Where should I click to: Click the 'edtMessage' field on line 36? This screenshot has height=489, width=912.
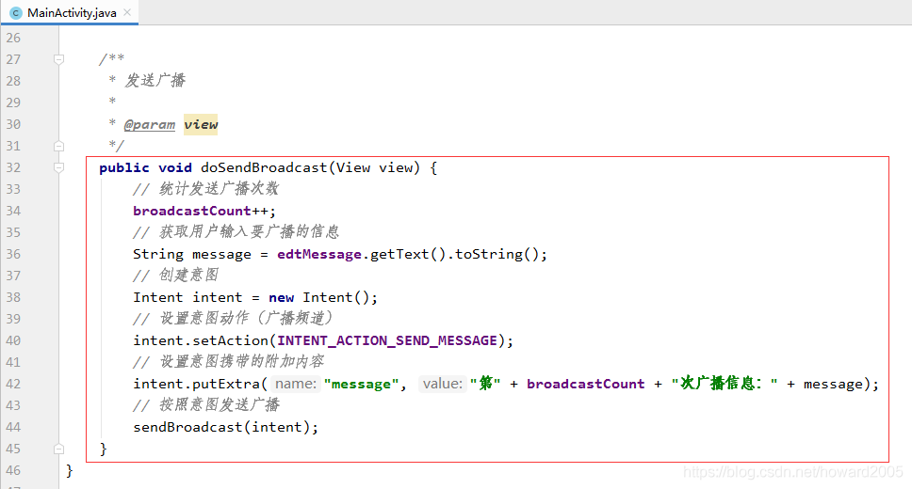(319, 254)
